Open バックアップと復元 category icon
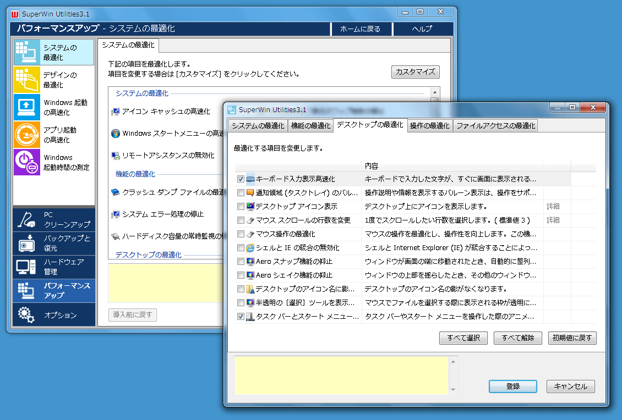 pyautogui.click(x=26, y=243)
